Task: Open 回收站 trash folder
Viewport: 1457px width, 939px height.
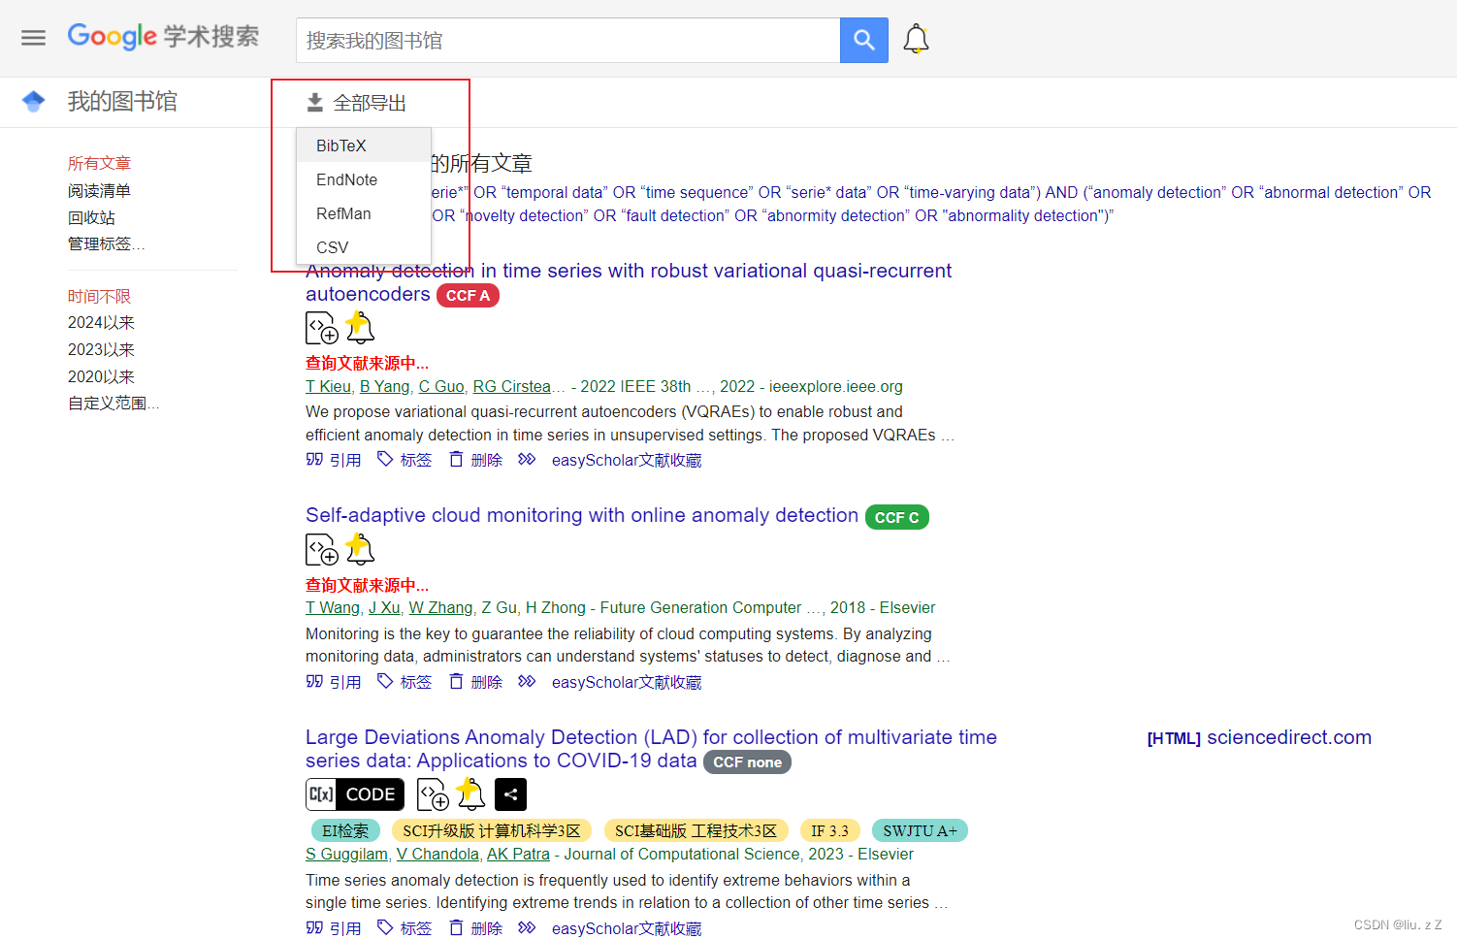Action: 91,217
